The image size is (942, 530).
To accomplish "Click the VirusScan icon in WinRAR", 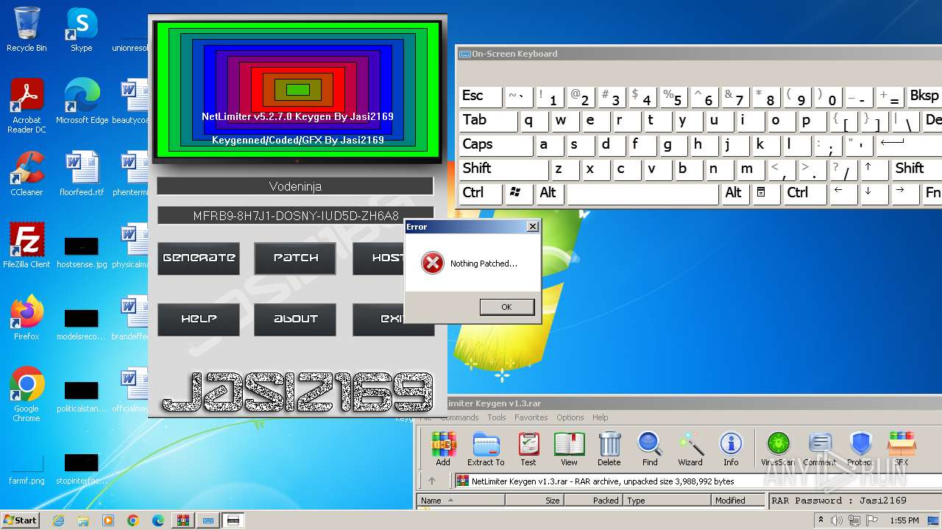I will click(x=778, y=448).
